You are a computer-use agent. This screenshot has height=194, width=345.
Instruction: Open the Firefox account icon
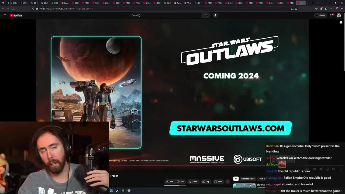(321, 9)
